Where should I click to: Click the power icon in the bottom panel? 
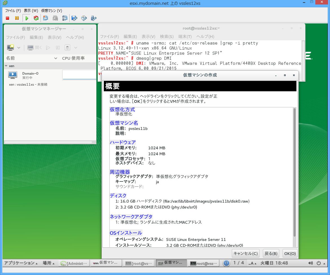[319, 263]
